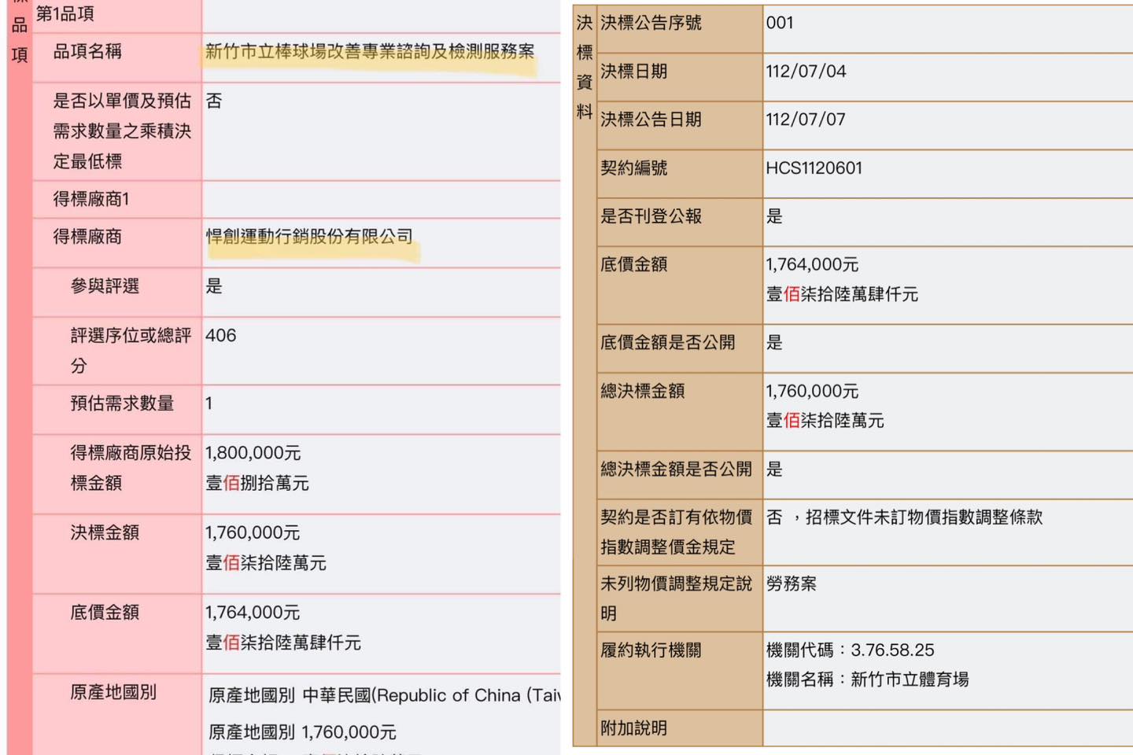Select '是' in the 總決標金額是否公開 row

pyautogui.click(x=774, y=469)
